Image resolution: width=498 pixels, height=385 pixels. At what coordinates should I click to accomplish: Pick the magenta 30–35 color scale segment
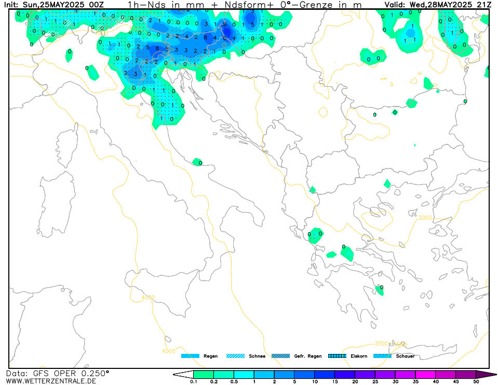click(405, 375)
